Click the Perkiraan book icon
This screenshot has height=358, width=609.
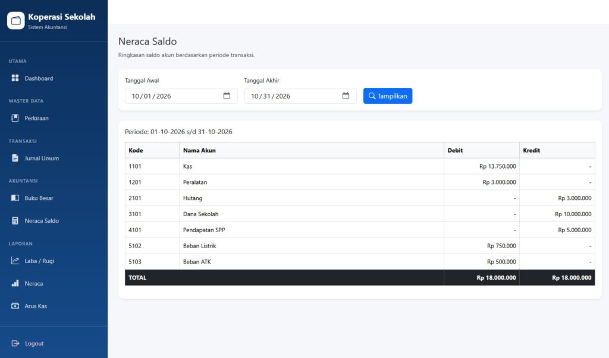pos(15,118)
